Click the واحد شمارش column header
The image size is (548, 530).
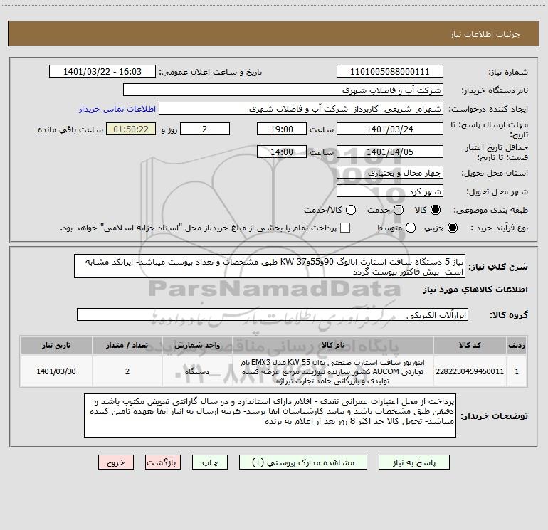[x=197, y=345]
